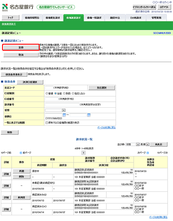Click the 次ページ arrow icon
This screenshot has width=173, height=221.
coord(148,153)
